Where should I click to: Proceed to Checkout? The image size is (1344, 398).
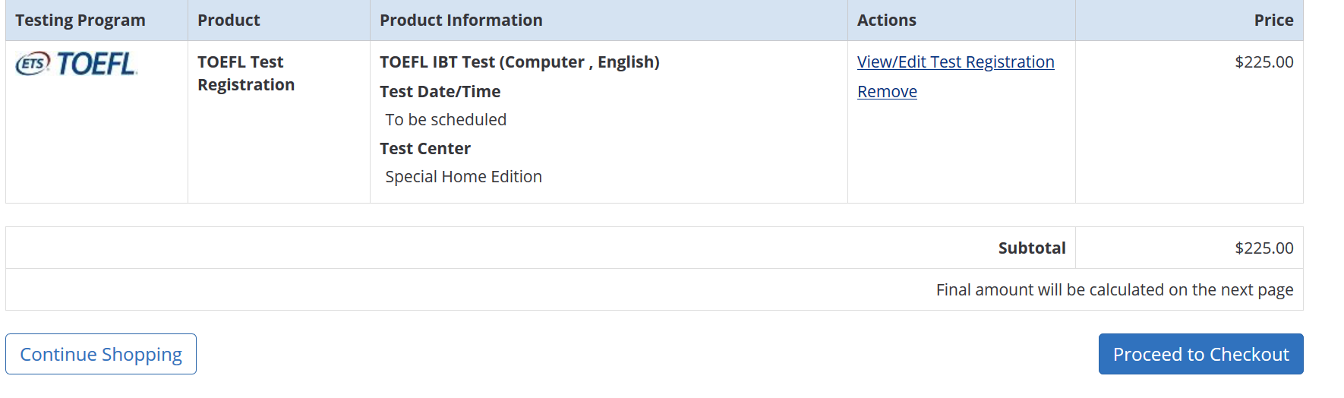[x=1200, y=354]
